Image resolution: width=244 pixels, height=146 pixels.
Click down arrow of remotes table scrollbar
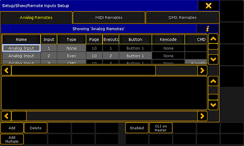click(213, 59)
